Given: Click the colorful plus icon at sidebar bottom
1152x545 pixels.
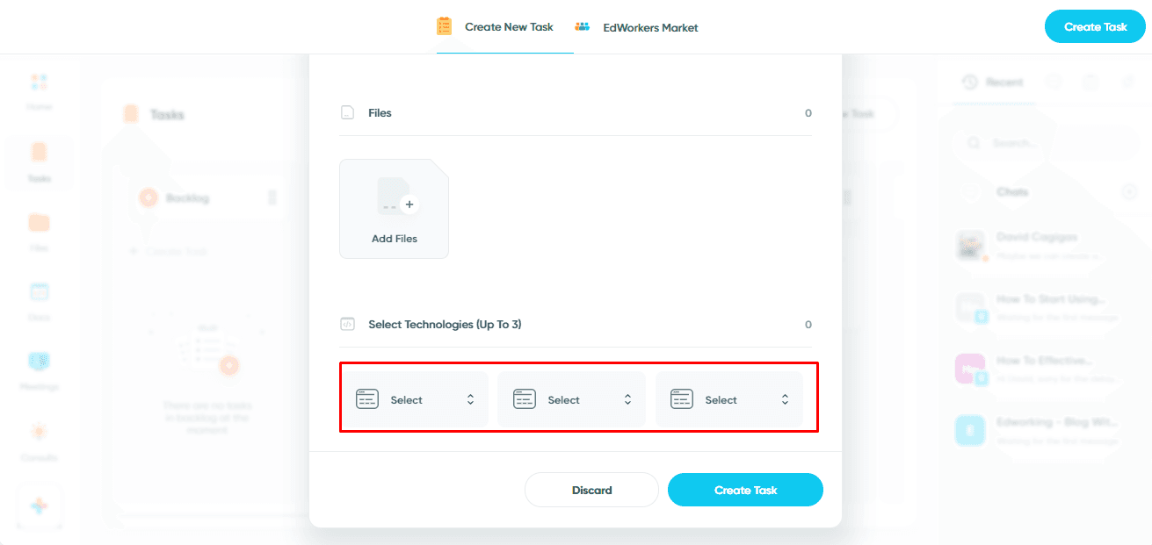Looking at the screenshot, I should 39,506.
